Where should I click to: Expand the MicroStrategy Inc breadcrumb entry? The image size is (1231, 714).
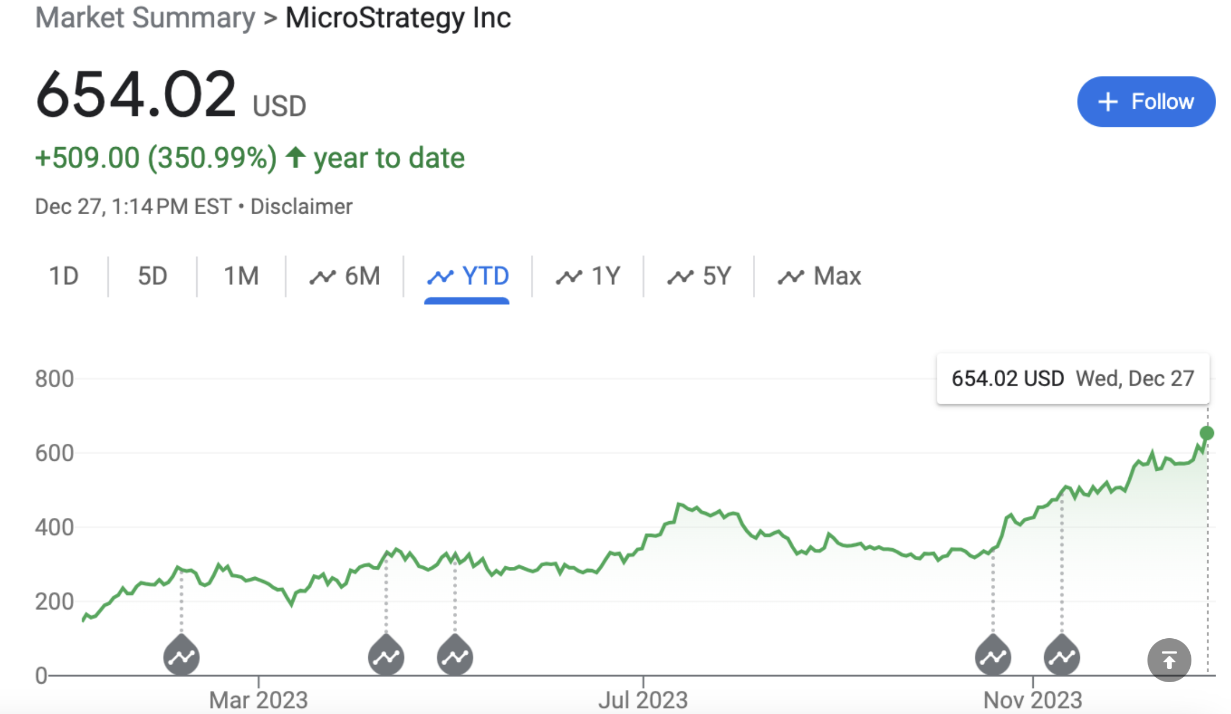point(397,18)
